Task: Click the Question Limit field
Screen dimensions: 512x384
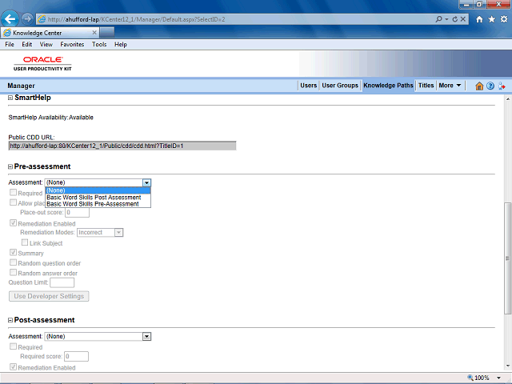Action: [x=62, y=282]
